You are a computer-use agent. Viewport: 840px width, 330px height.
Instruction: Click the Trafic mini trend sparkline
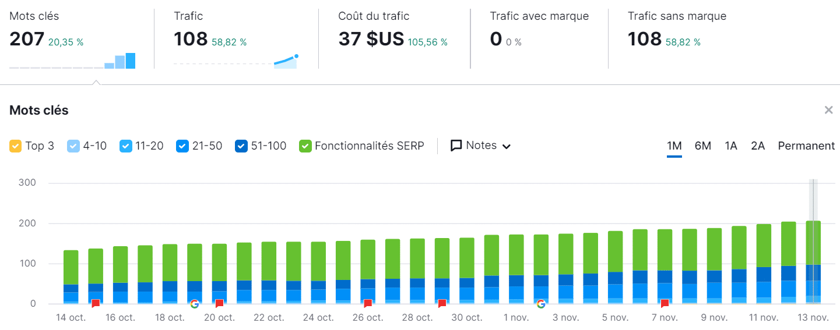(x=236, y=61)
